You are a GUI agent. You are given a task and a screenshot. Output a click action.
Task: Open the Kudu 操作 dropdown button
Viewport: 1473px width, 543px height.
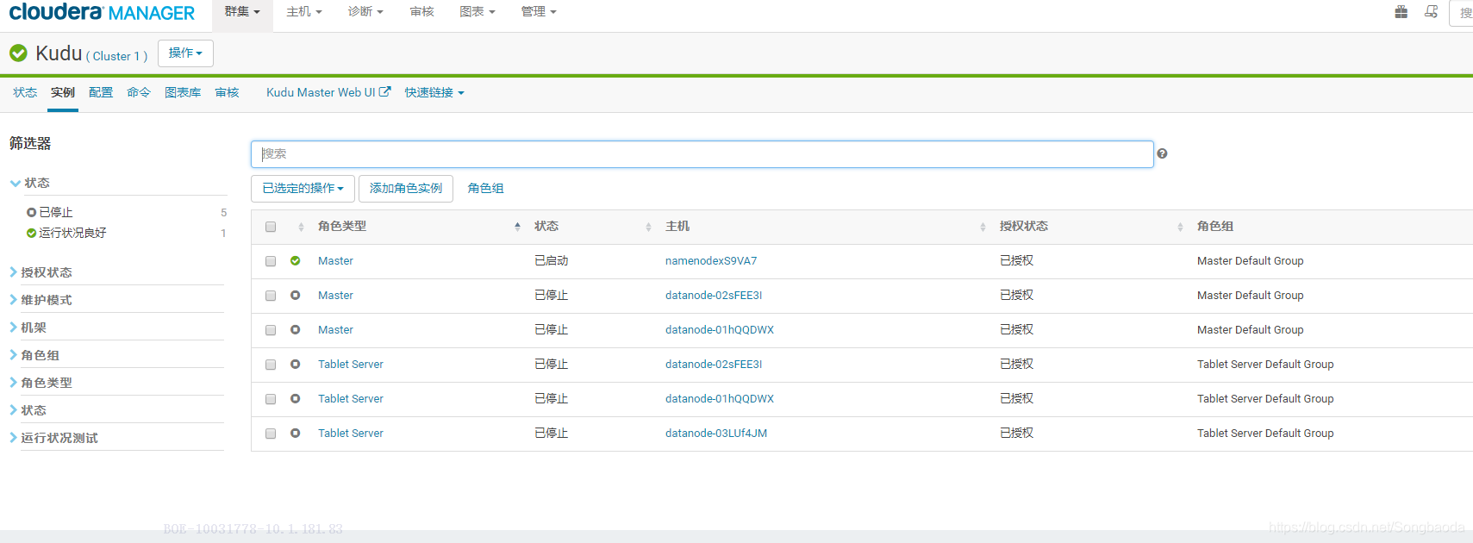tap(185, 53)
